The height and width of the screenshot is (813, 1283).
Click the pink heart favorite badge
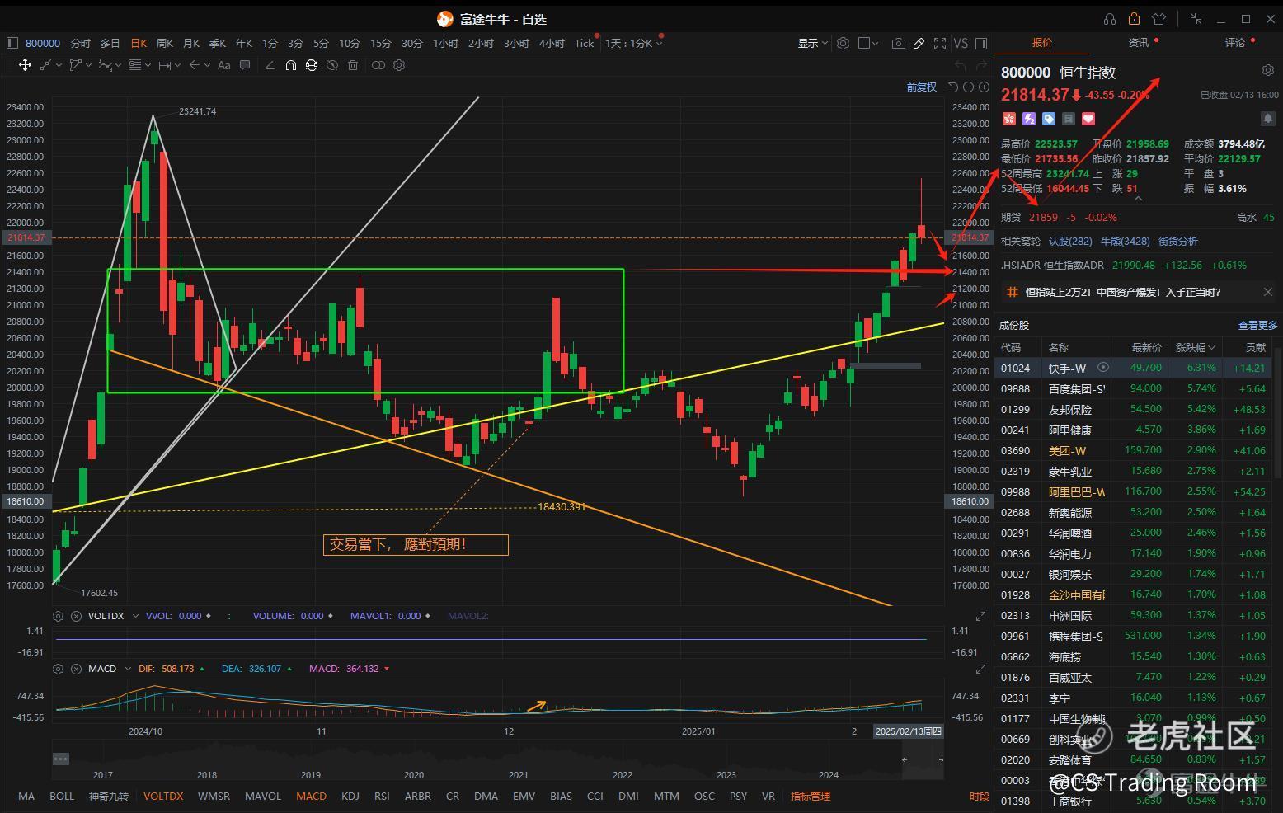[x=1088, y=119]
